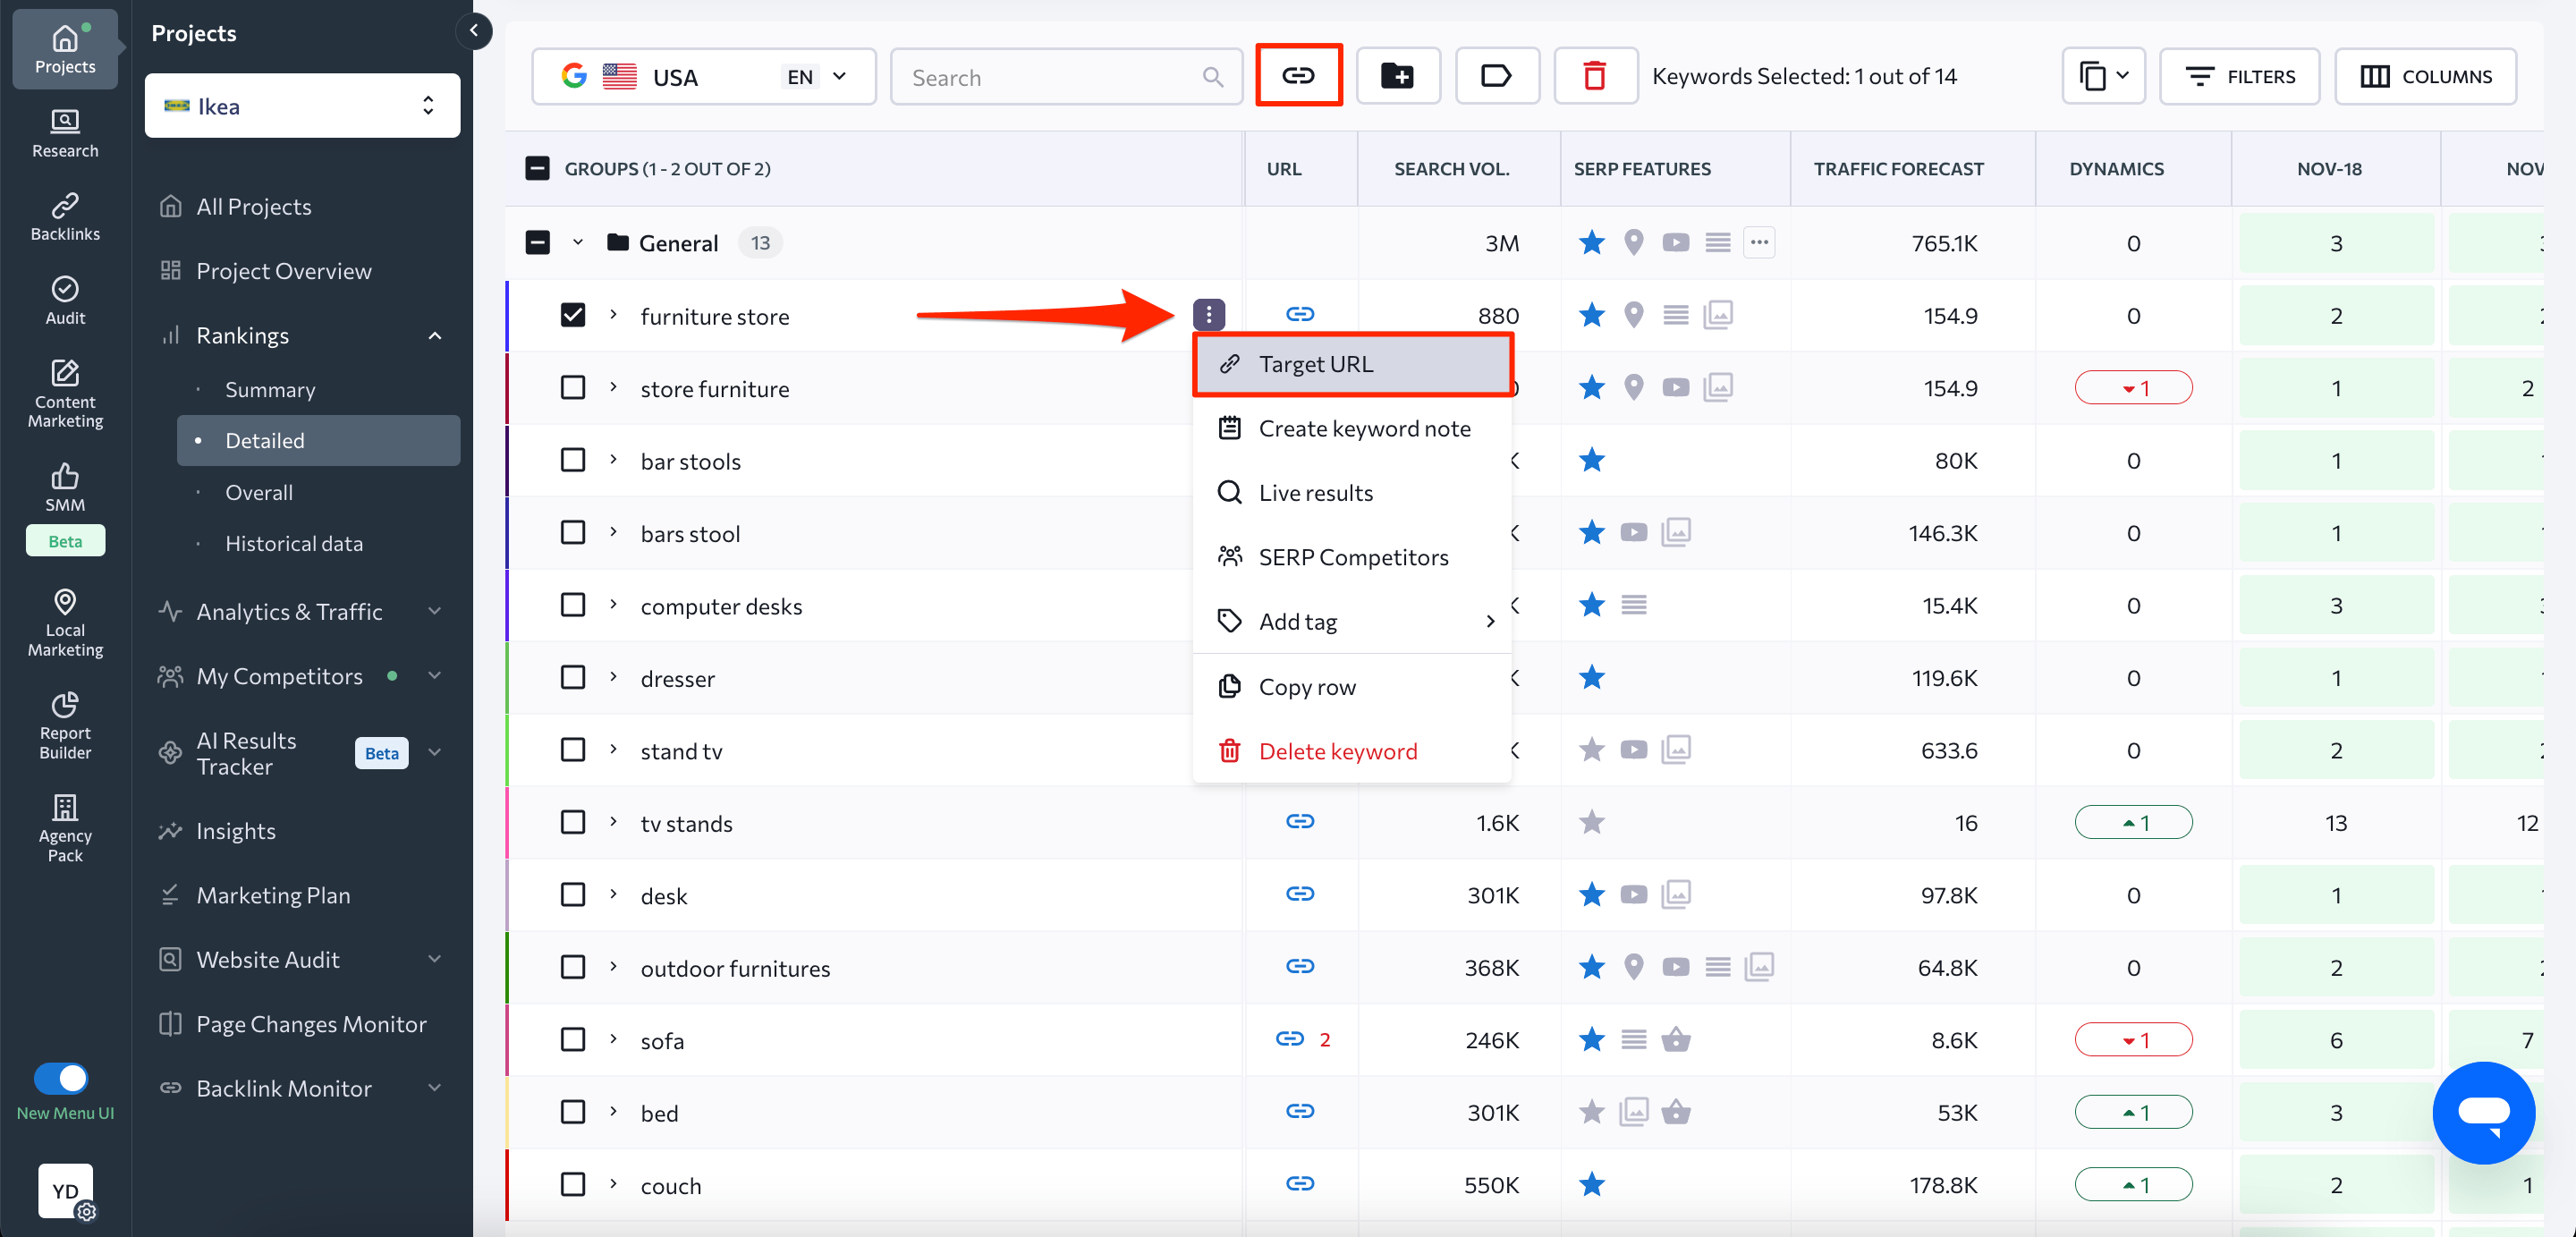Open the chat support bubble
Image resolution: width=2576 pixels, height=1237 pixels.
point(2484,1113)
